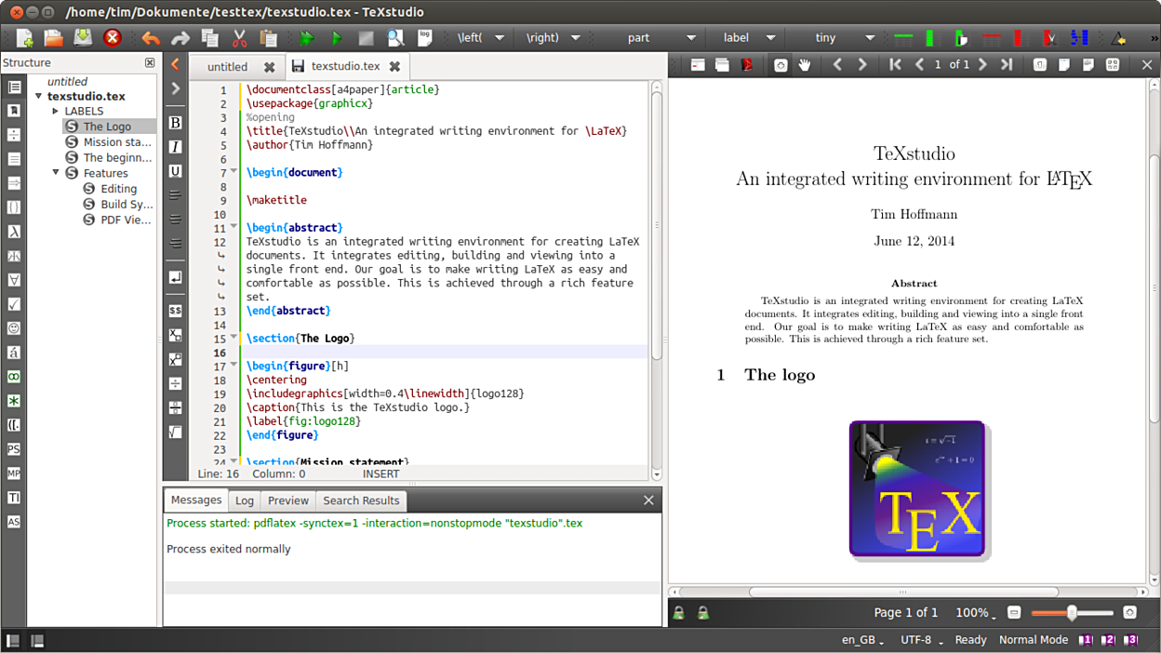Collapse the Features tree node

point(56,173)
